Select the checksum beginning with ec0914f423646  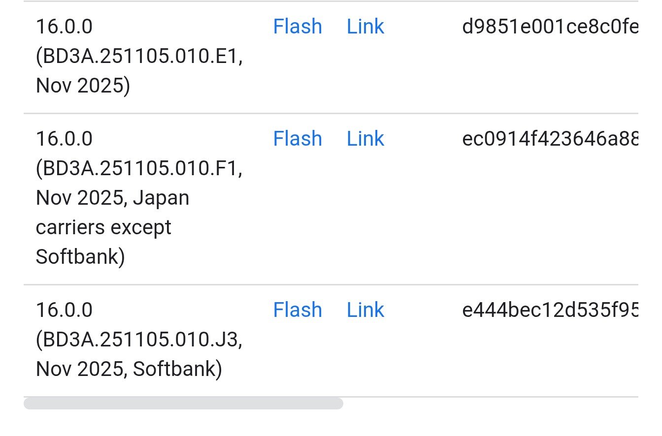pyautogui.click(x=550, y=139)
